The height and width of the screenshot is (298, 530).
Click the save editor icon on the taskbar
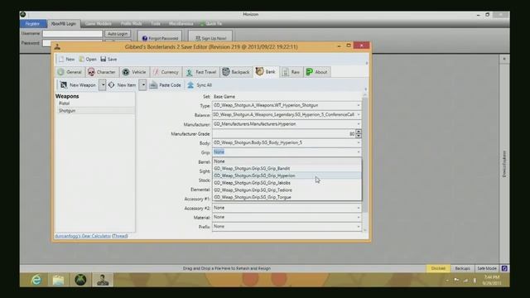click(x=103, y=280)
